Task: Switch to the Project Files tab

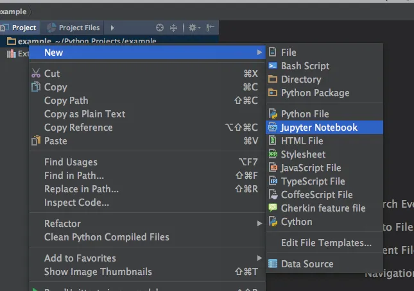Action: [73, 28]
